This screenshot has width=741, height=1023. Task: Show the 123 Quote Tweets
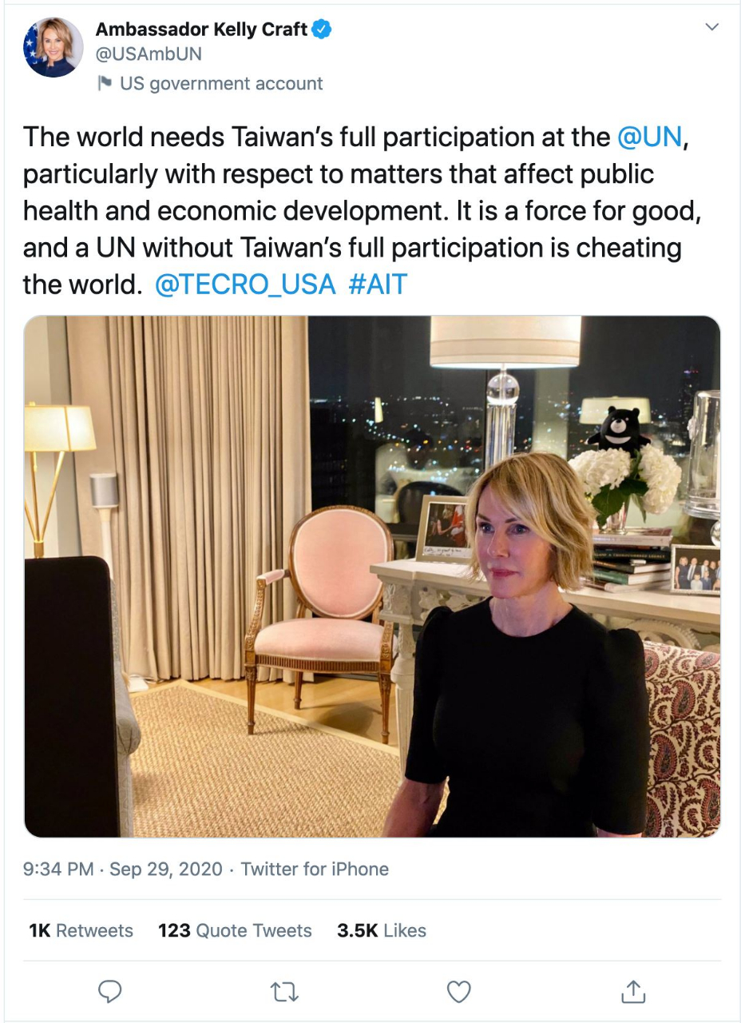tap(235, 930)
